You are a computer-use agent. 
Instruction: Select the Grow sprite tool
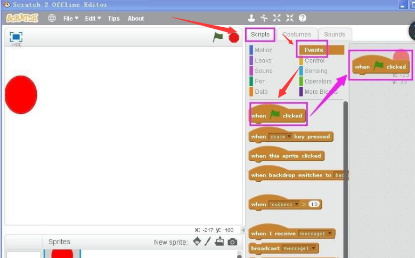pos(277,18)
